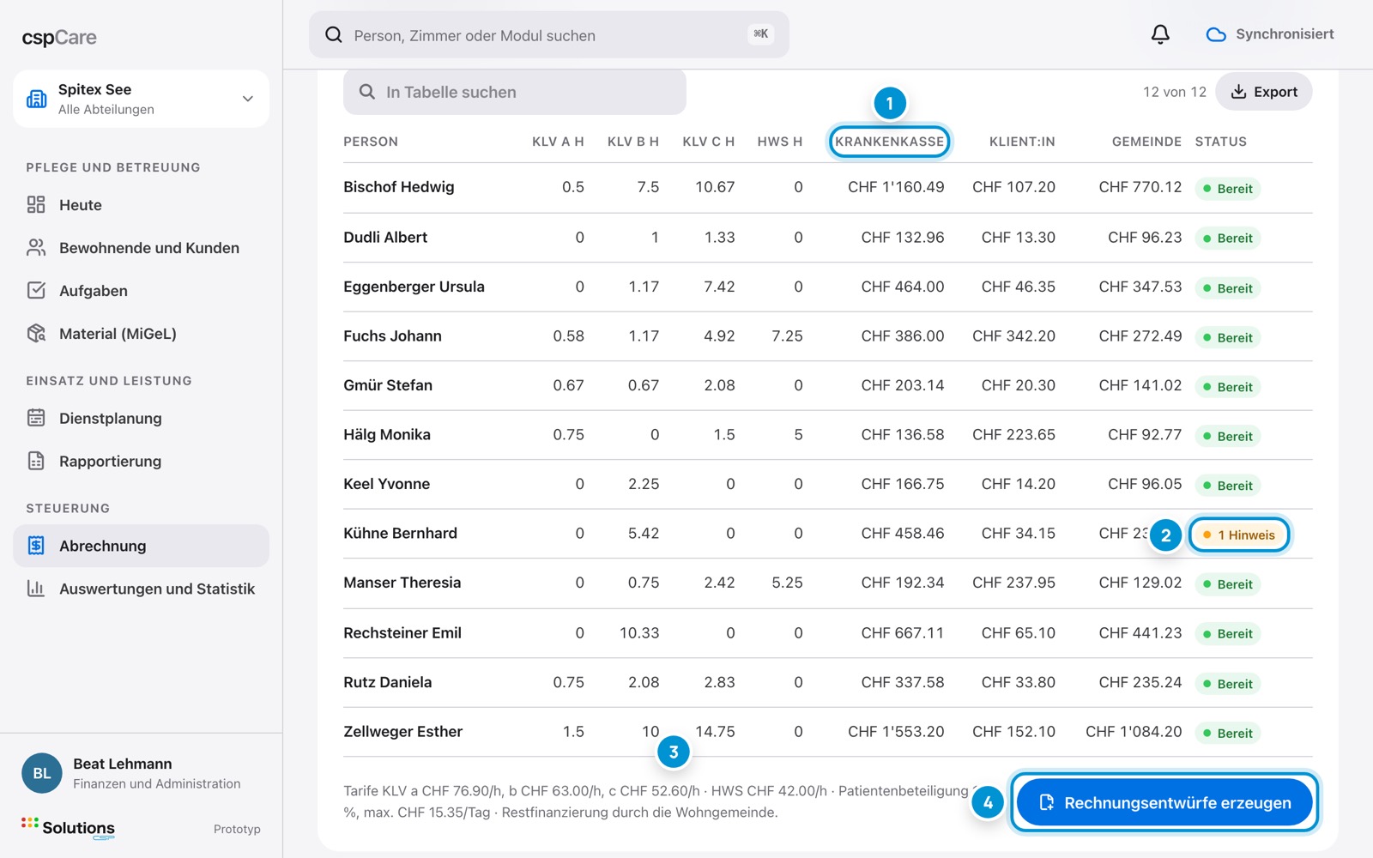The image size is (1373, 858).
Task: Click the Synchronisiert status text
Action: point(1285,34)
